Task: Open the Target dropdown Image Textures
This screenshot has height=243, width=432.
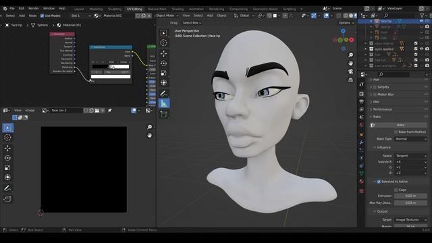Action: (x=410, y=219)
